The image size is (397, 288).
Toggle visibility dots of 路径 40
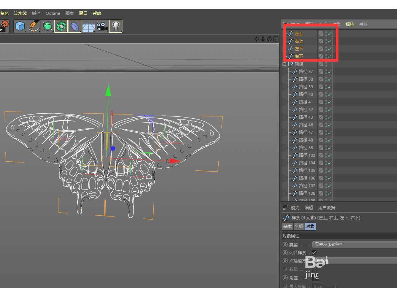(x=326, y=94)
